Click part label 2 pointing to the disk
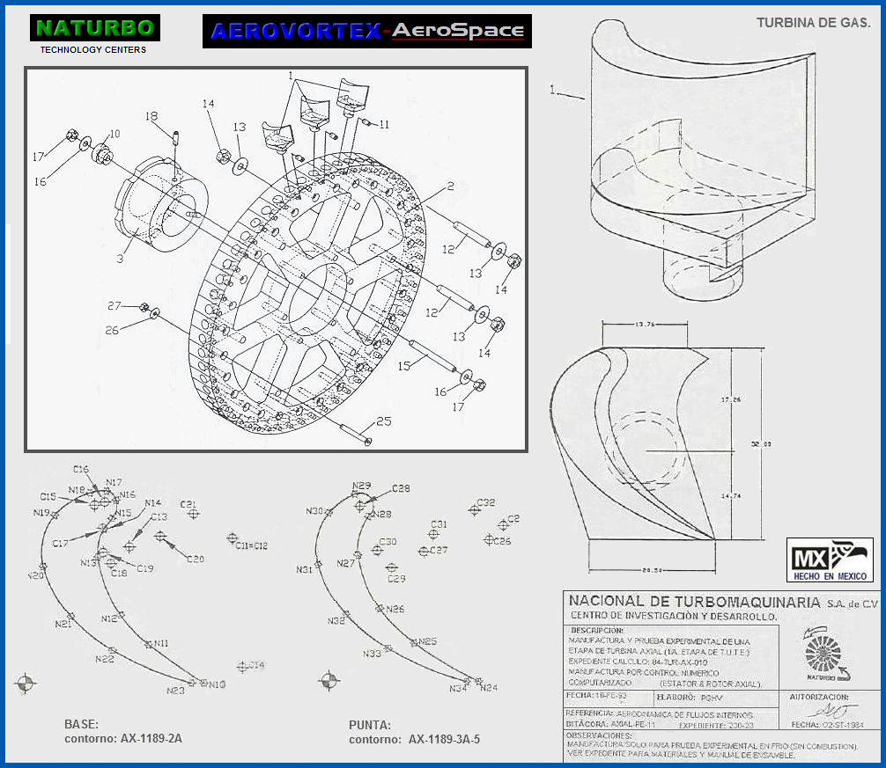This screenshot has height=768, width=886. coord(450,186)
